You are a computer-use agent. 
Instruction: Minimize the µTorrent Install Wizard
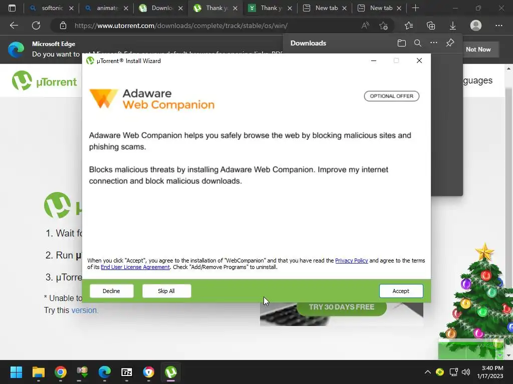click(x=374, y=60)
